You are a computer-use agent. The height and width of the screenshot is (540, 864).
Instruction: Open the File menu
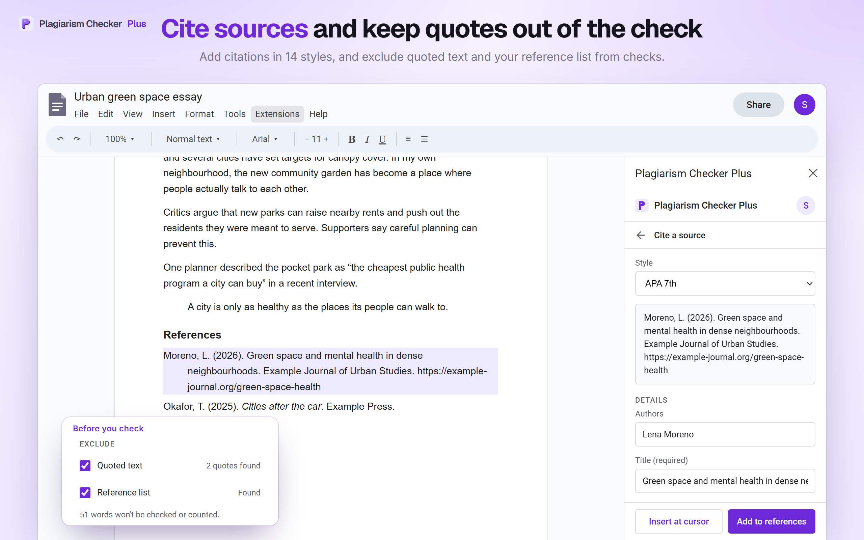click(81, 114)
